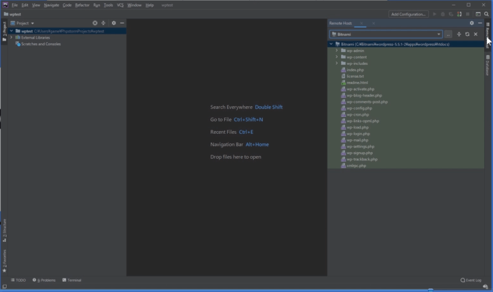Viewport: 493px width, 292px height.
Task: Expand the wp-content remote folder
Action: pyautogui.click(x=337, y=57)
